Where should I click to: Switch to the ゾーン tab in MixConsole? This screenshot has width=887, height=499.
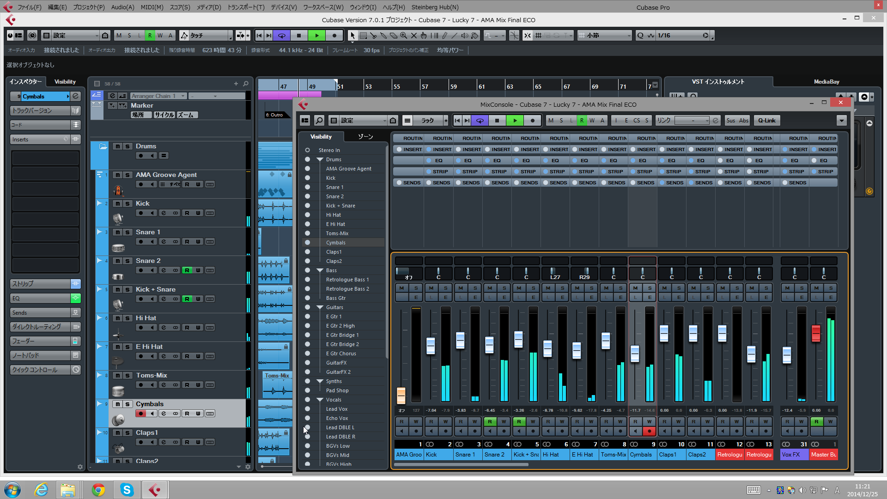pos(365,137)
